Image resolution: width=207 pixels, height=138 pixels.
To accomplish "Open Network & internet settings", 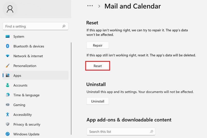I will [35, 56].
